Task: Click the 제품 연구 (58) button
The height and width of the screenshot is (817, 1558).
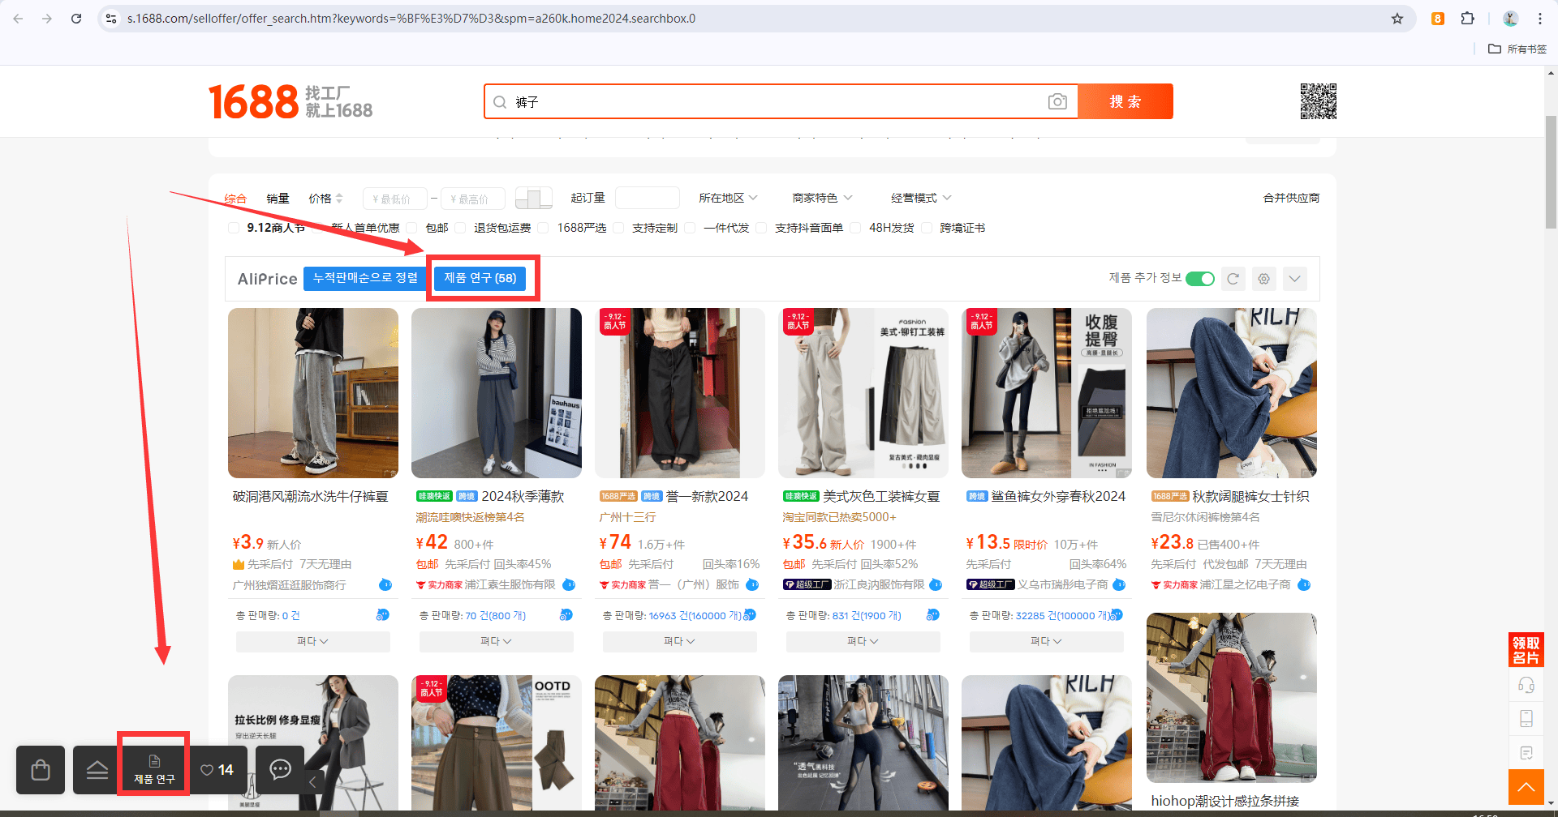Action: [x=480, y=278]
